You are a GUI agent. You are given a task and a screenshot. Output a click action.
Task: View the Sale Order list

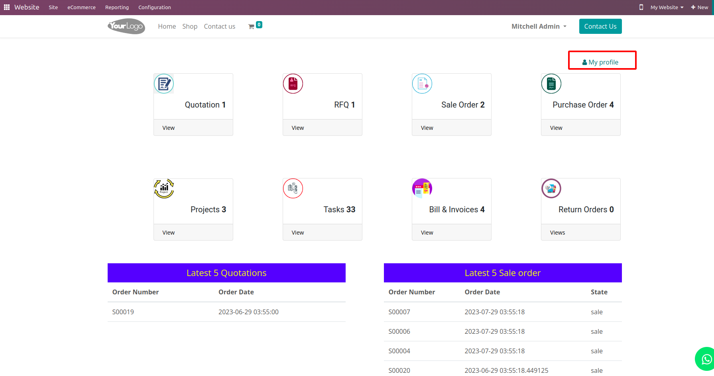point(427,128)
